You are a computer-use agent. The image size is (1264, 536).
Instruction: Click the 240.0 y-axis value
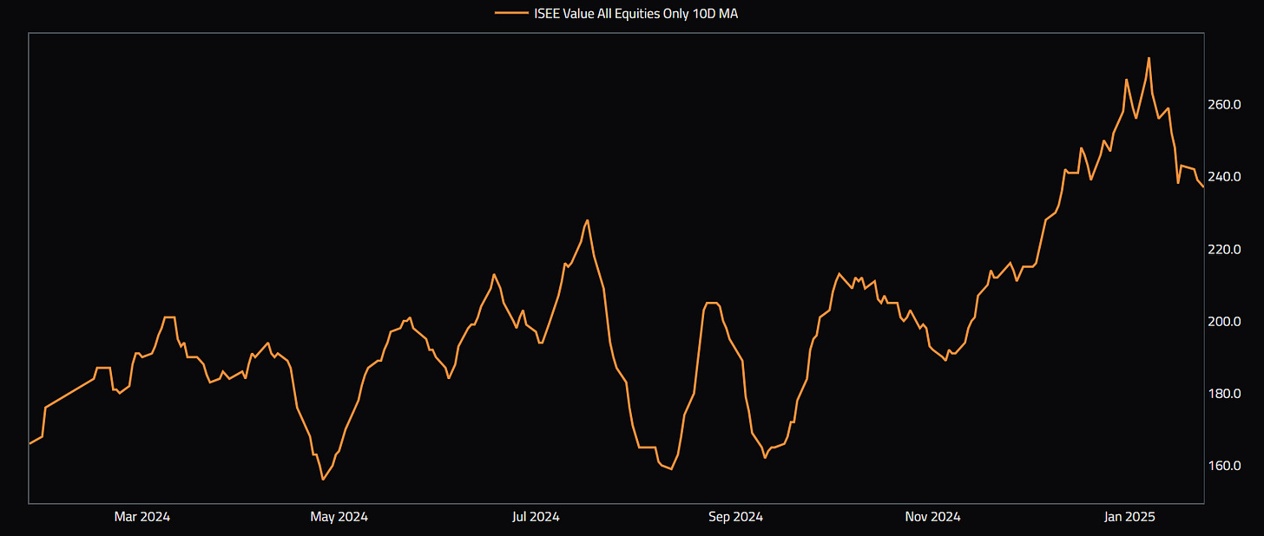[1226, 177]
